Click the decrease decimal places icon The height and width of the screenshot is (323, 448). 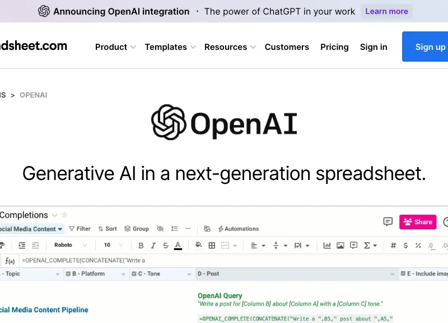431,246
